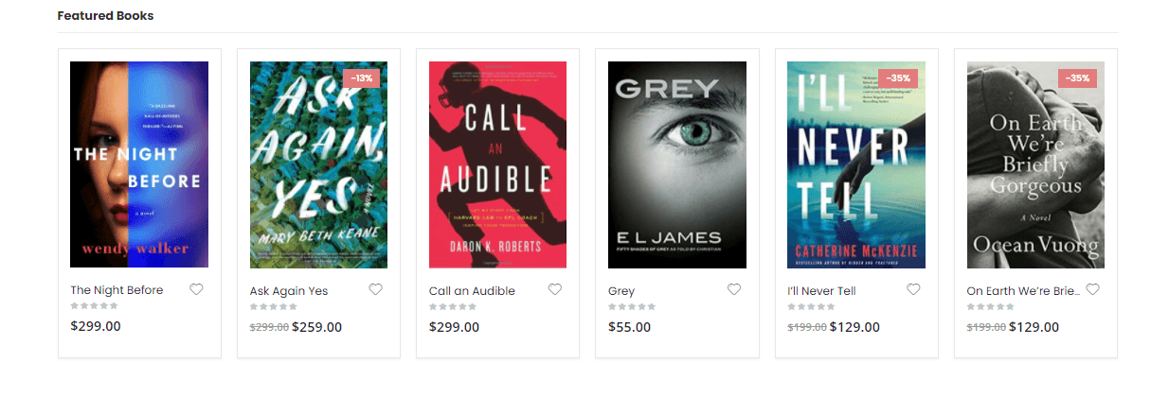Click the -13% discount badge
This screenshot has height=397, width=1169.
pos(361,78)
